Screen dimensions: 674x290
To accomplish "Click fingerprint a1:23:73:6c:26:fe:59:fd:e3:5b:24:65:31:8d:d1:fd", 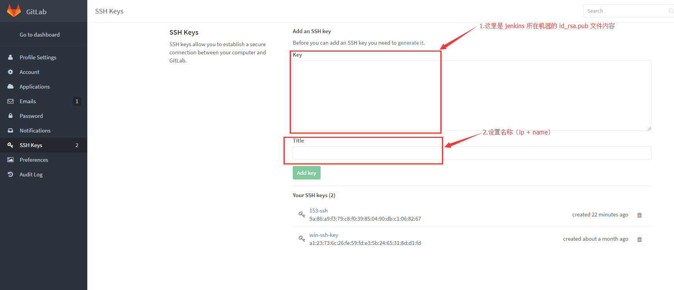I will (x=365, y=243).
